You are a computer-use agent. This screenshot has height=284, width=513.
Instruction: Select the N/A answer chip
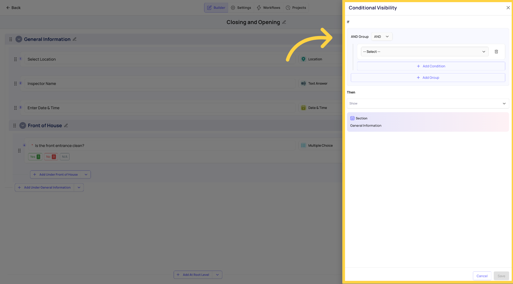[65, 157]
